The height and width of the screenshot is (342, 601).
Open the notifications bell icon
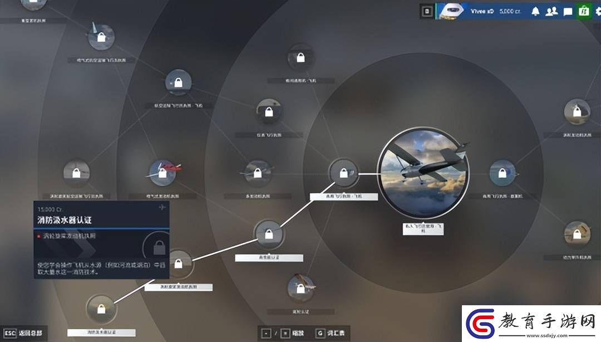point(535,12)
